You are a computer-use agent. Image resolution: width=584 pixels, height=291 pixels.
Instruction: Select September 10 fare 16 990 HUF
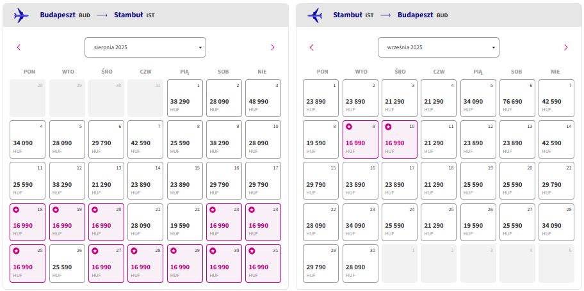pos(400,139)
